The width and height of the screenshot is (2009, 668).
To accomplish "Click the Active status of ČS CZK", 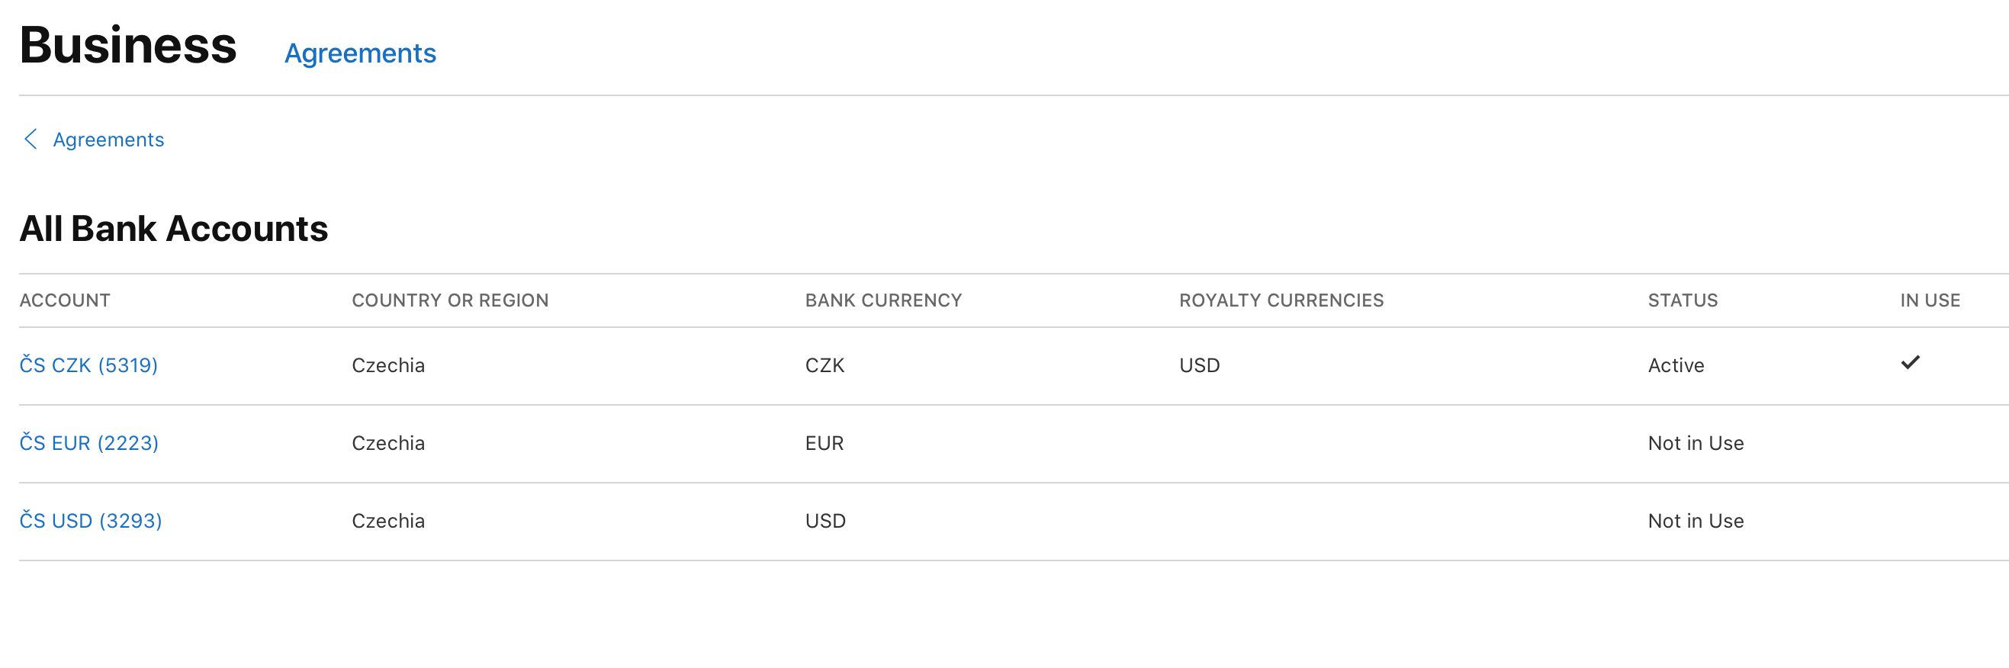I will tap(1675, 365).
